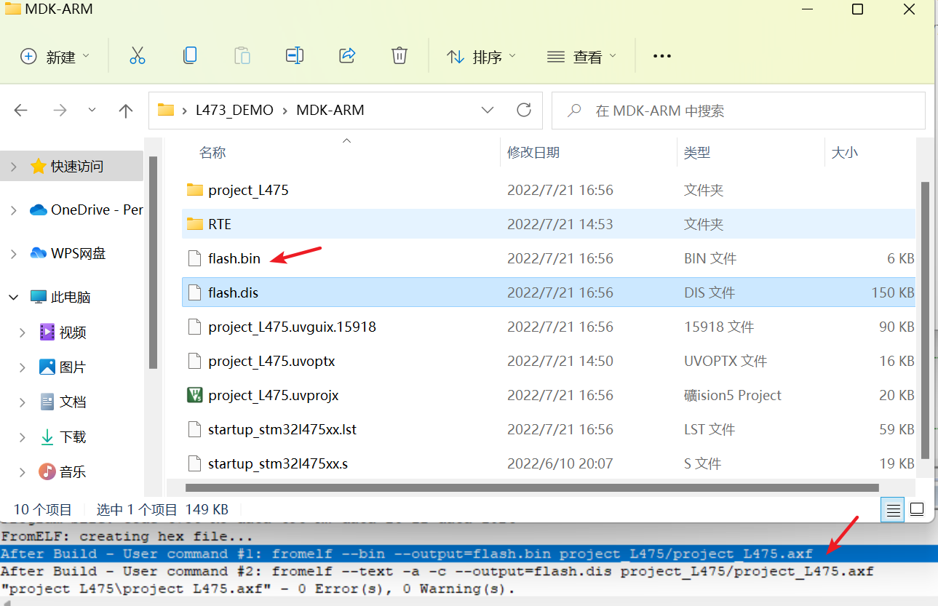938x606 pixels.
Task: Go forward with the right arrow
Action: 60,111
